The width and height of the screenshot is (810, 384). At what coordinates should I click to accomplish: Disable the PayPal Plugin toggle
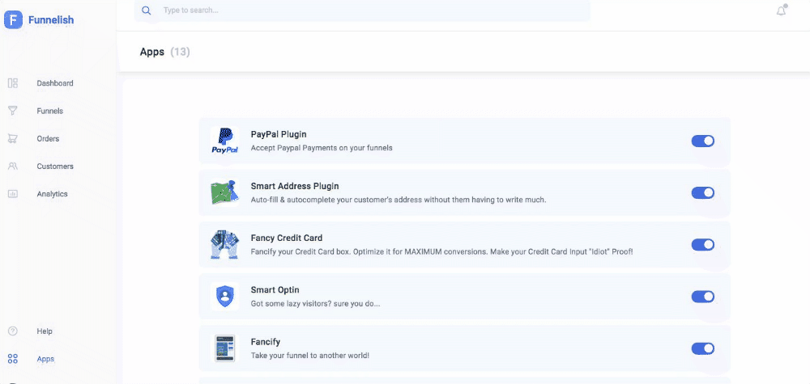tap(702, 141)
